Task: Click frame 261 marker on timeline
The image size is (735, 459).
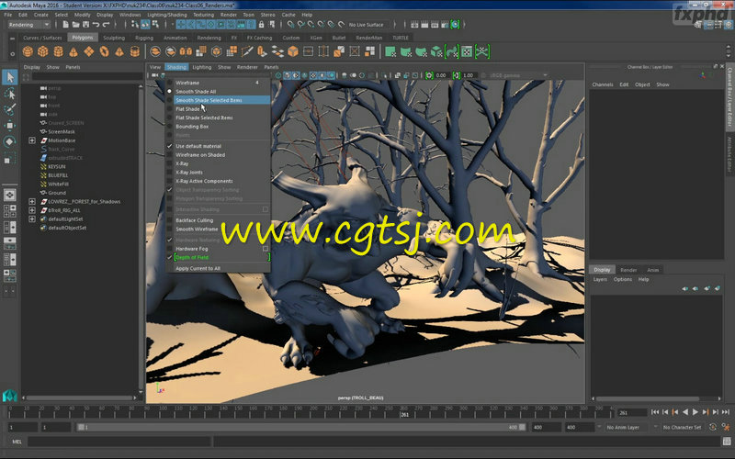Action: (404, 414)
